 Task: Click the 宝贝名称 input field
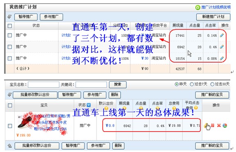tap(43, 84)
